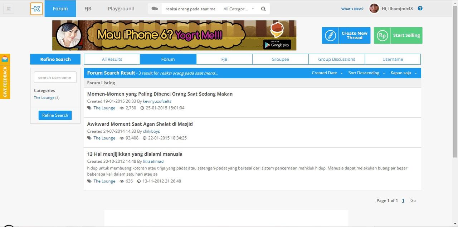This screenshot has width=458, height=227.
Task: Click the tag icon of the 13 Hal thread
Action: (x=89, y=181)
